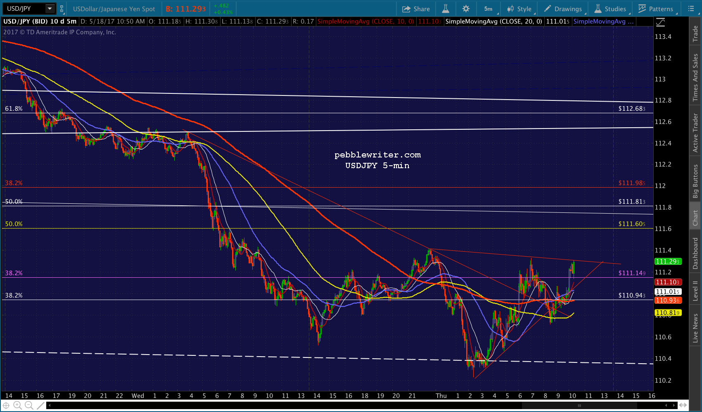Screen dimensions: 702x412
Task: Click the horizontal scrollbar thumb
Action: (579, 405)
